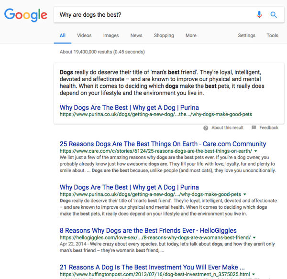Image resolution: width=287 pixels, height=279 pixels.
Task: Switch to the Images tab
Action: coord(111,35)
